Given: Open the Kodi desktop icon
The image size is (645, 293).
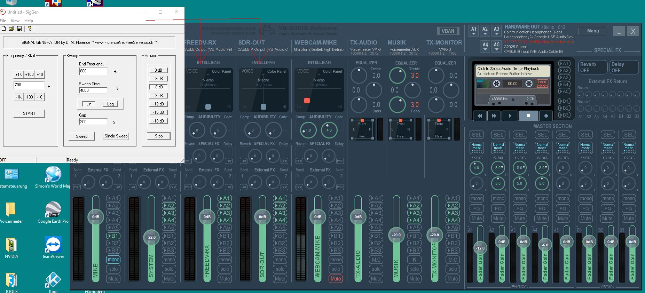Looking at the screenshot, I should [x=53, y=283].
